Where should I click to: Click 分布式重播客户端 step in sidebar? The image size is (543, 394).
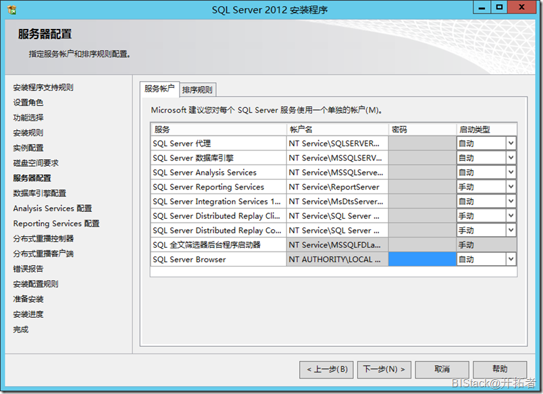tap(43, 254)
